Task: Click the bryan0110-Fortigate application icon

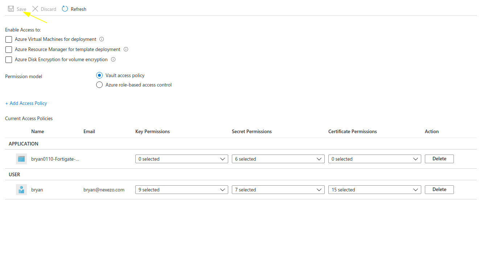Action: [x=21, y=159]
